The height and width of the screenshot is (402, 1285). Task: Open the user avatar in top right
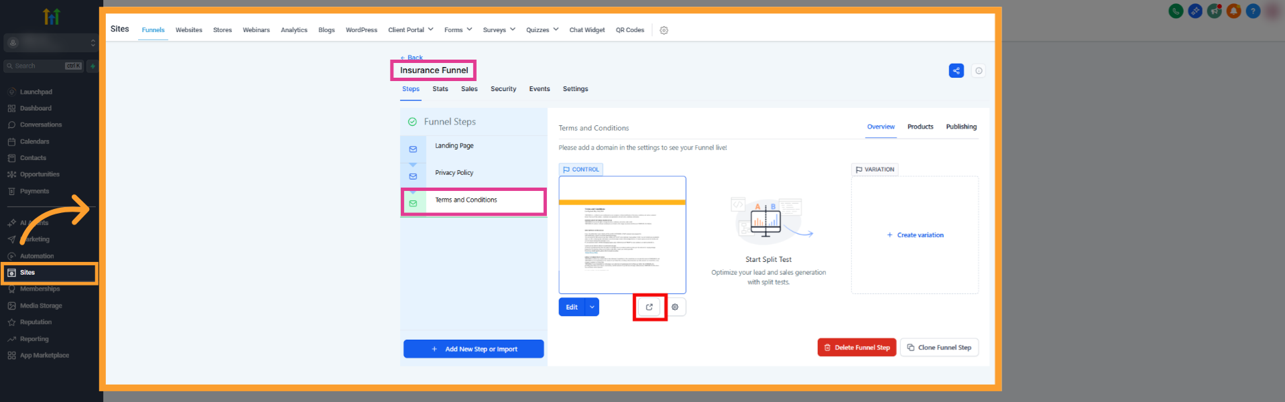(1272, 11)
